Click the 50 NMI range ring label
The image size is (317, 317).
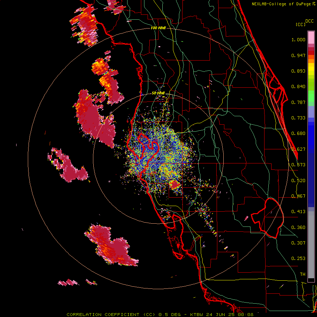[x=158, y=93]
